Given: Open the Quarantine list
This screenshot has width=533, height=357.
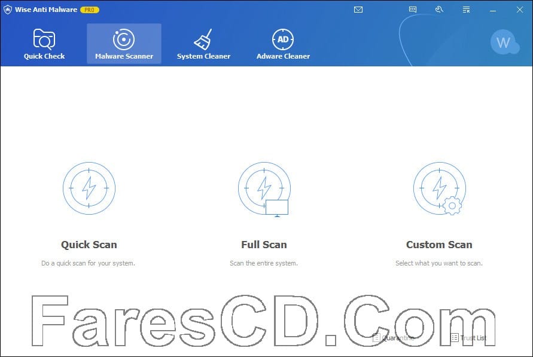Looking at the screenshot, I should coord(394,338).
